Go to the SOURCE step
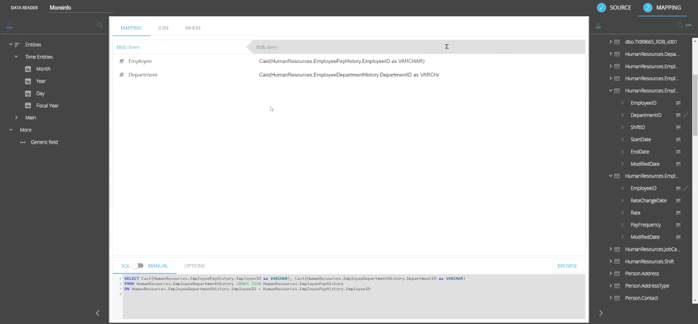Image resolution: width=698 pixels, height=324 pixels. tap(614, 8)
